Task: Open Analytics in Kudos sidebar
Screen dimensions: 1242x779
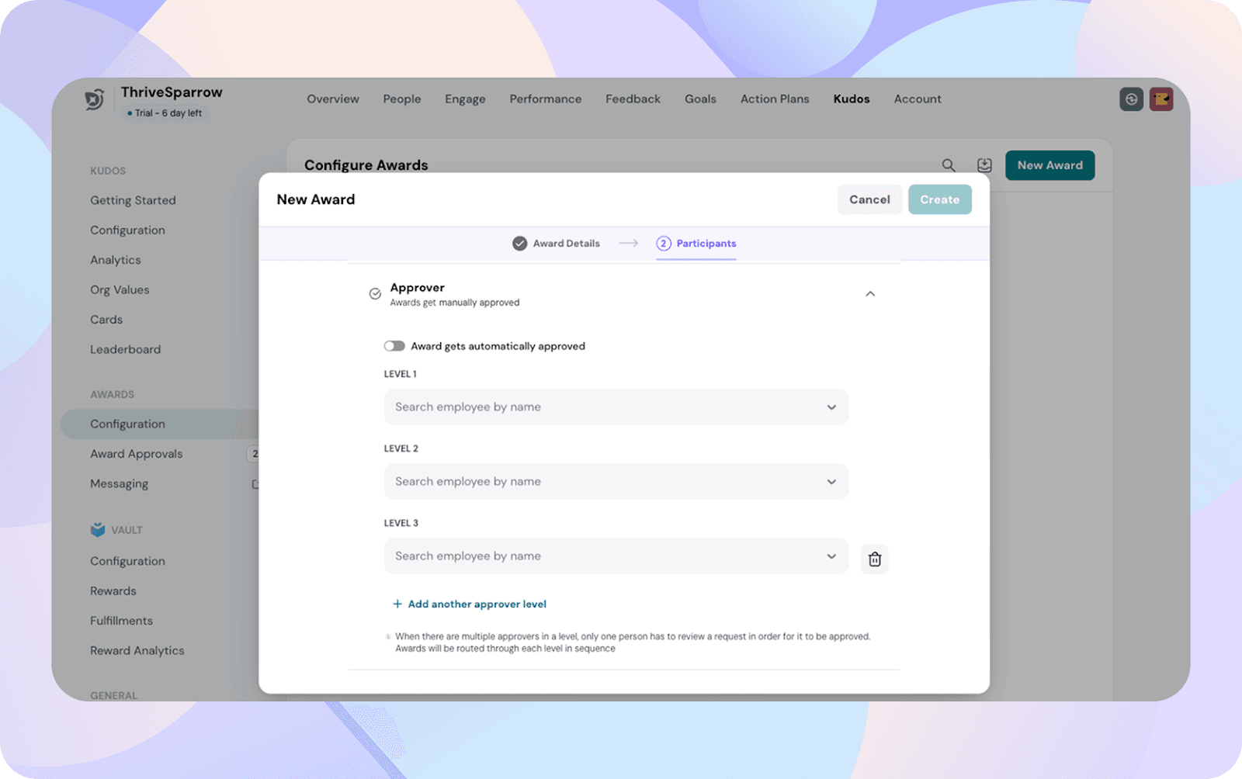Action: click(116, 260)
